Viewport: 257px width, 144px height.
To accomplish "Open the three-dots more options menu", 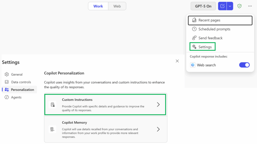I will pos(250,6).
